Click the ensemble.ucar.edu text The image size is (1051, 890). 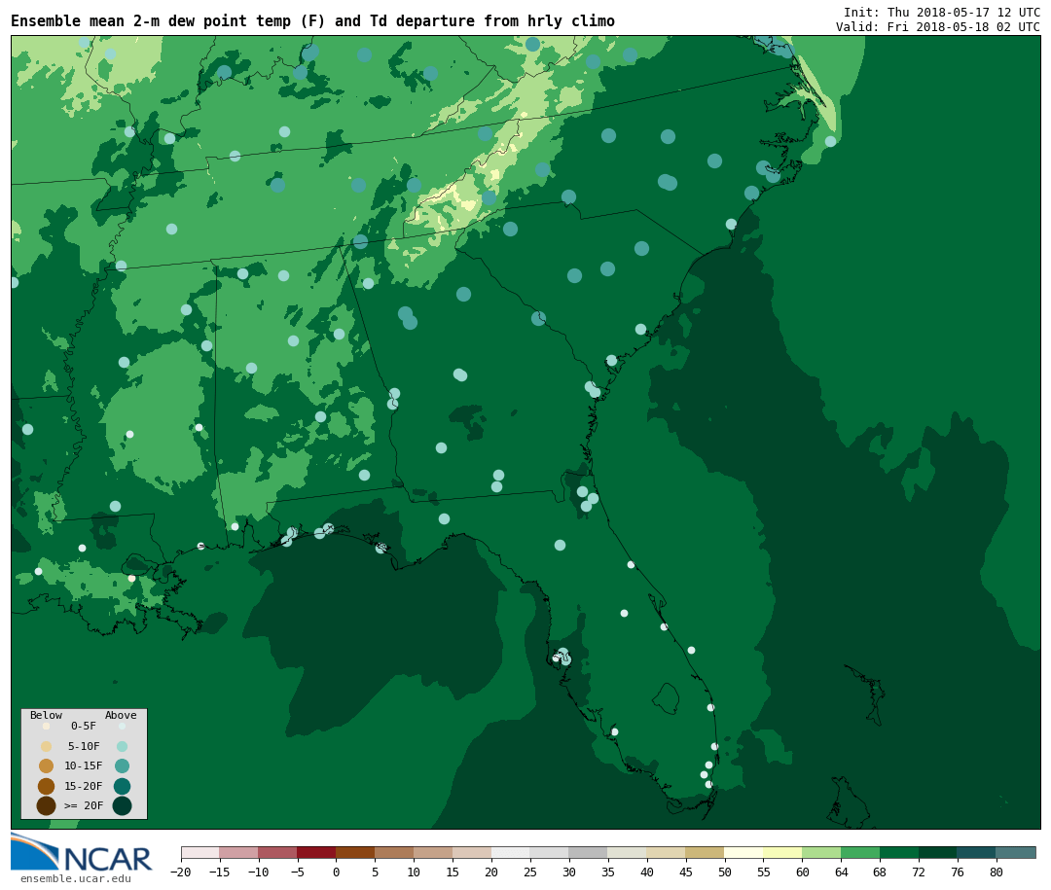coord(76,878)
